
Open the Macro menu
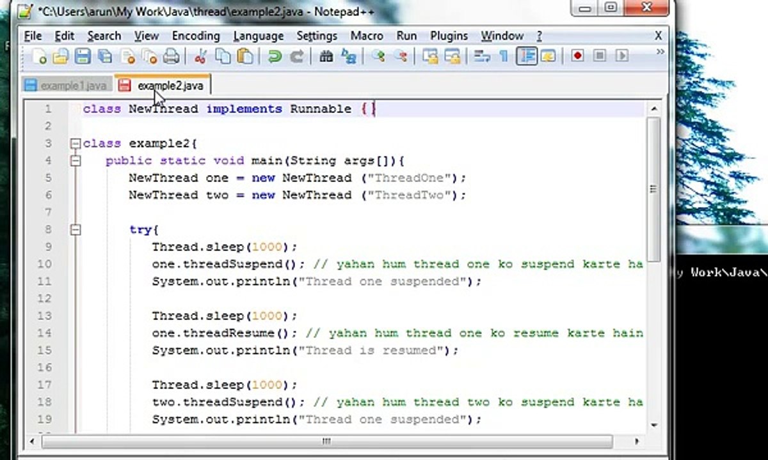click(x=367, y=36)
